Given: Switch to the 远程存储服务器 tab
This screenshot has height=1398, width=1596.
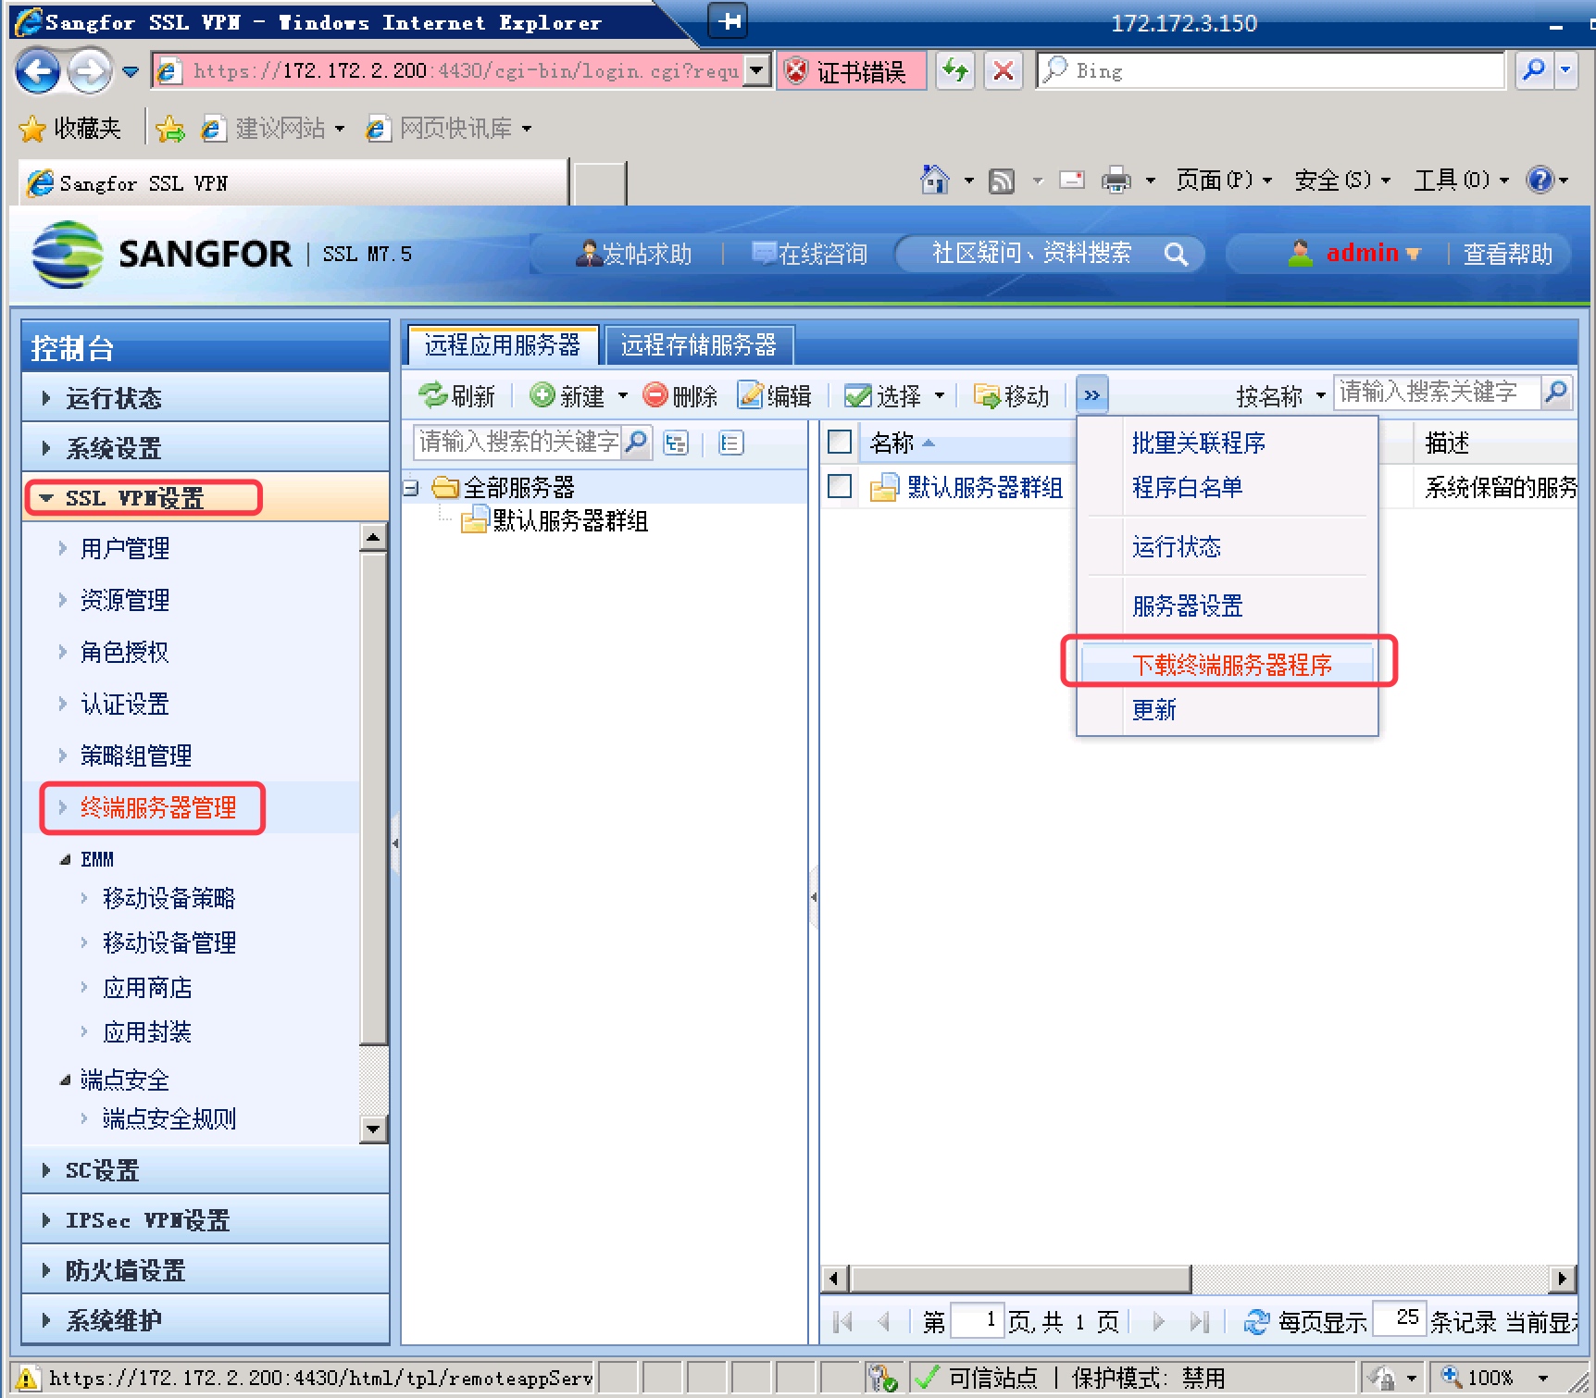Looking at the screenshot, I should (x=699, y=345).
